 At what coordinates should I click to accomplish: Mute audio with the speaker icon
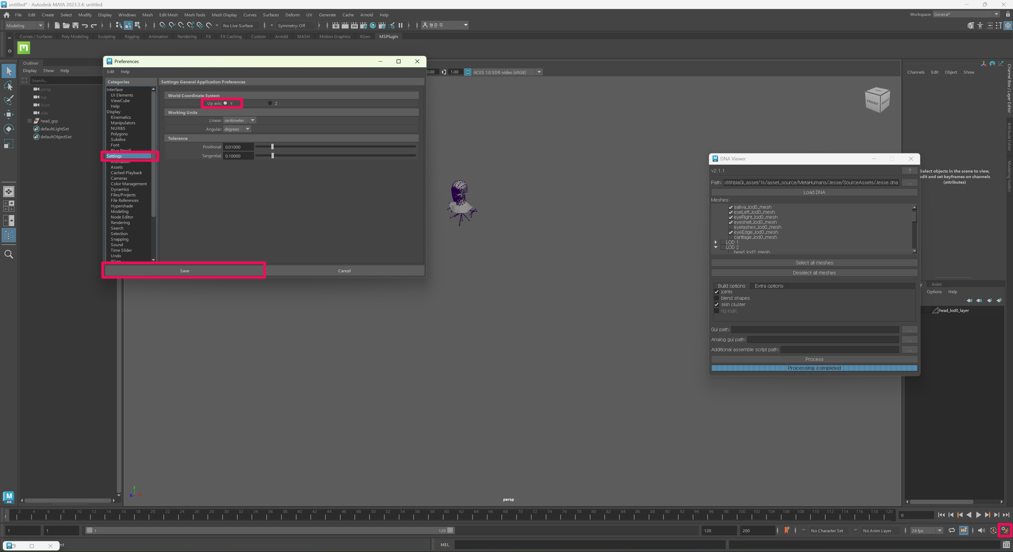pos(981,530)
